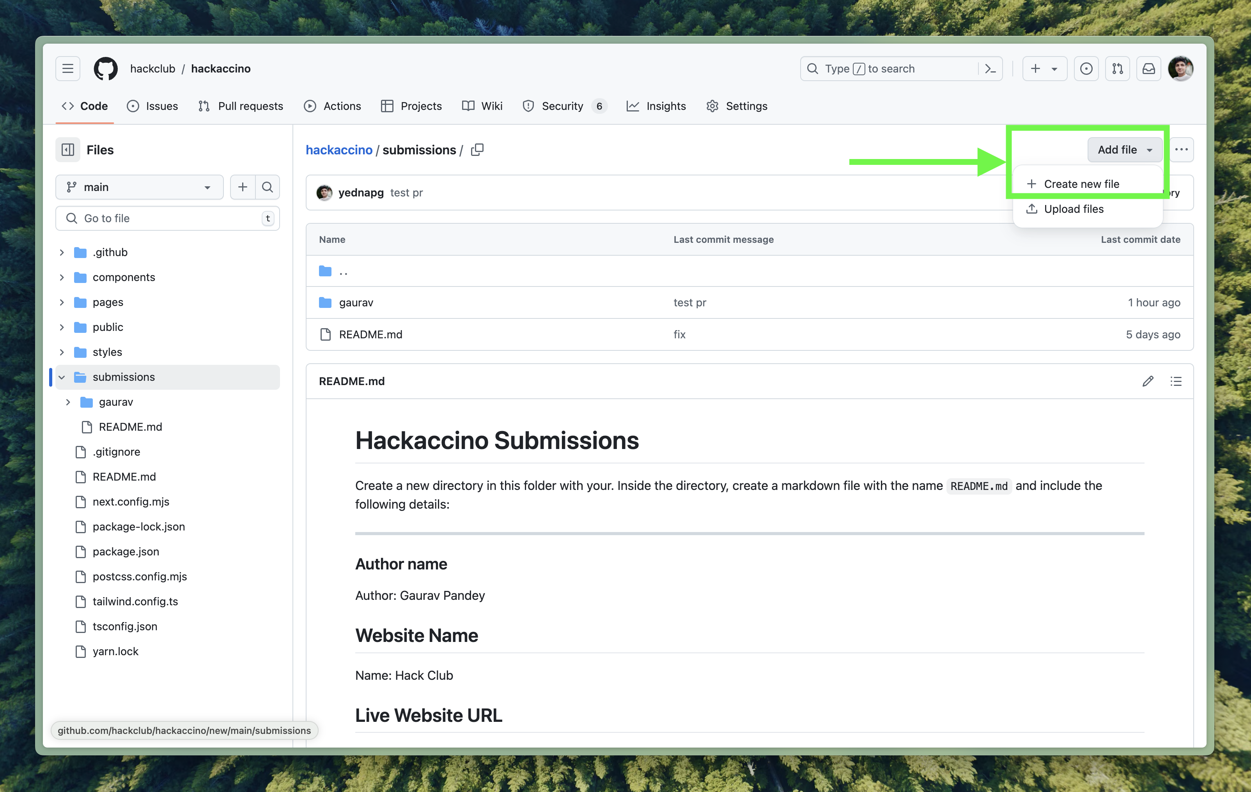Image resolution: width=1251 pixels, height=792 pixels.
Task: Select package-lock.json in the file tree
Action: (x=139, y=527)
